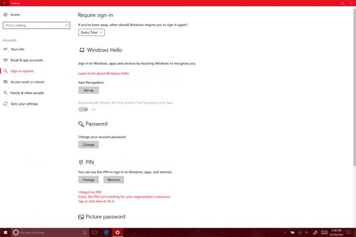Click the key icon beside Sign-in options
The image size is (356, 237).
[5, 71]
